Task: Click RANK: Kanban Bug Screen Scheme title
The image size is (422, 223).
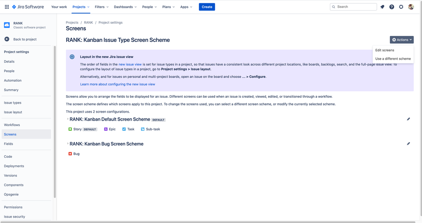Action: coord(107,144)
